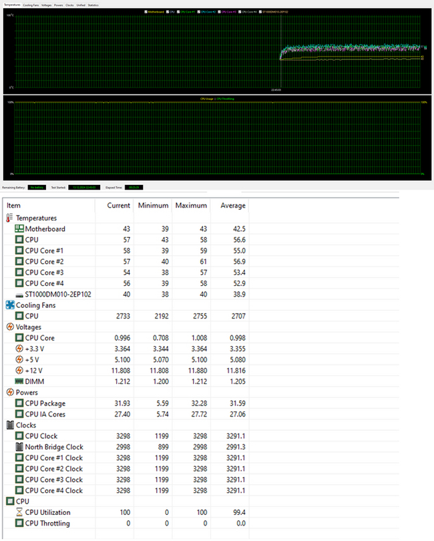
Task: Click the Powers section icon
Action: 9,393
